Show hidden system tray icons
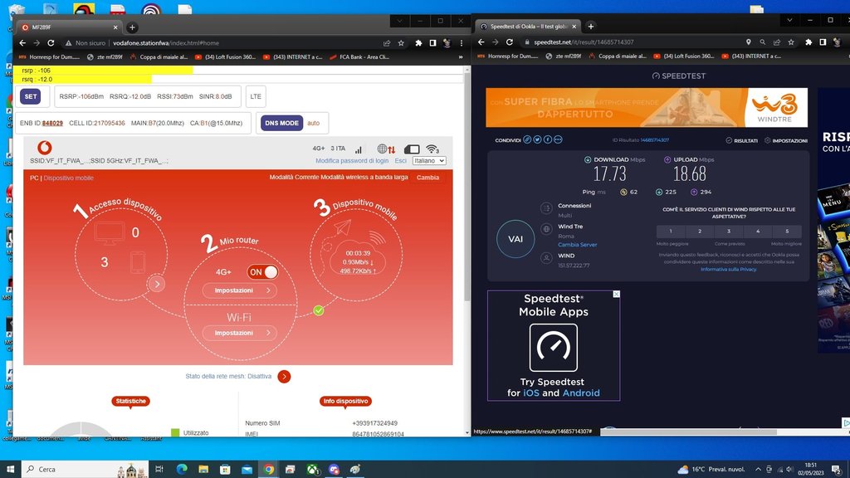This screenshot has width=850, height=478. coord(758,470)
